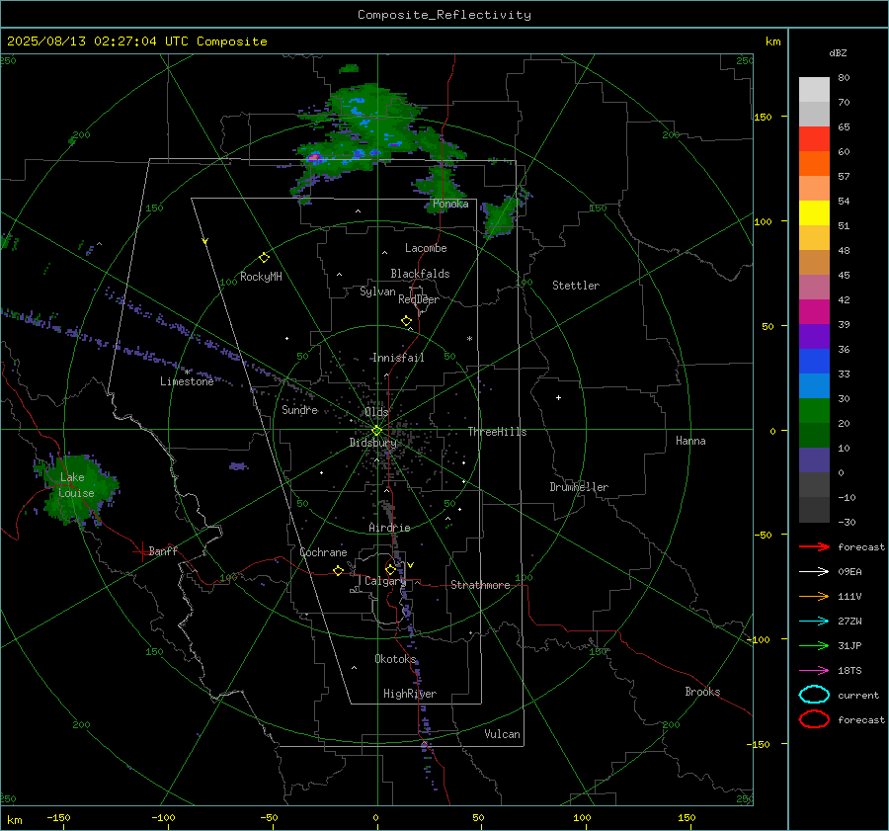Select the light gray 70–80 dBZ swatch
This screenshot has height=831, width=889.
[814, 90]
